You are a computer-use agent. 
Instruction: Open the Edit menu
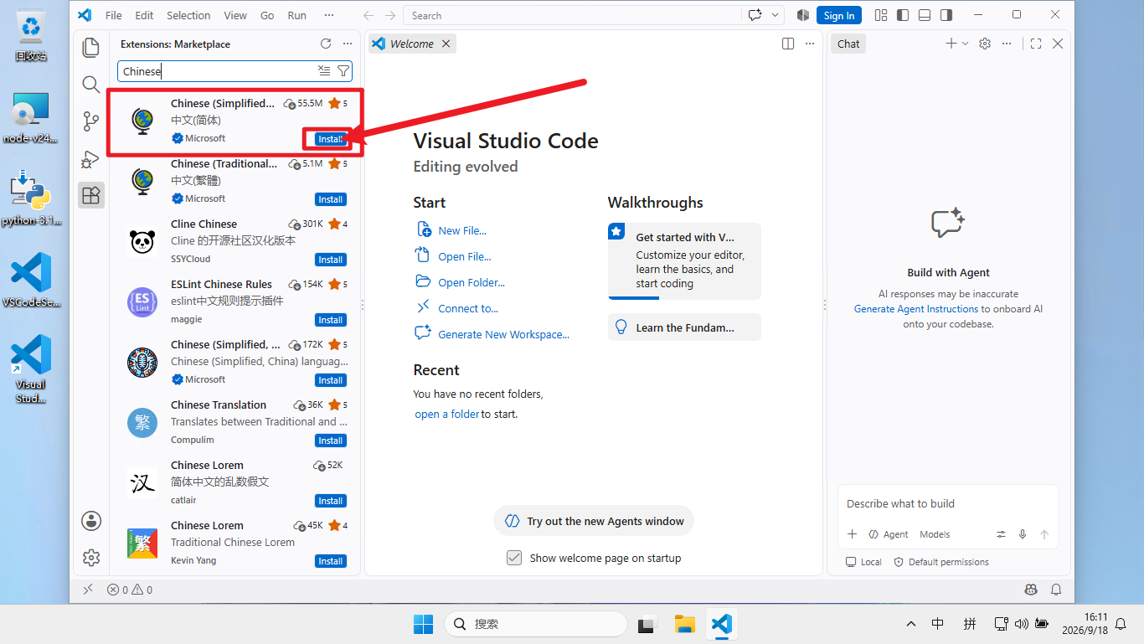(x=144, y=15)
